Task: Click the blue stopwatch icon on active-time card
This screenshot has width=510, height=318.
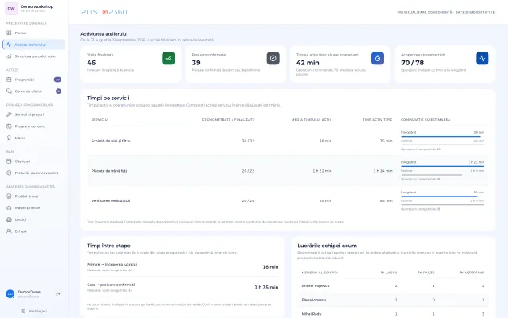Action: [378, 58]
